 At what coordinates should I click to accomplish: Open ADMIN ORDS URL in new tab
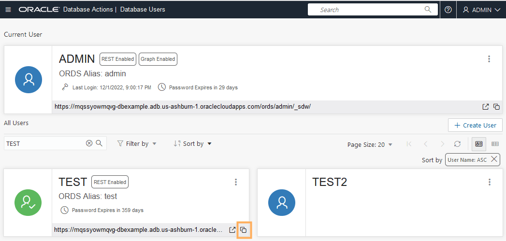pyautogui.click(x=485, y=107)
